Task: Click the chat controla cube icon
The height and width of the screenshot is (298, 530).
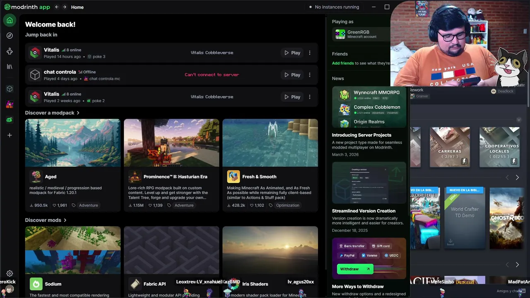Action: [35, 74]
